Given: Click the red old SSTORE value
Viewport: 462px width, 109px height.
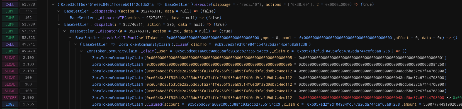Looking at the screenshot, I should click(371, 98).
